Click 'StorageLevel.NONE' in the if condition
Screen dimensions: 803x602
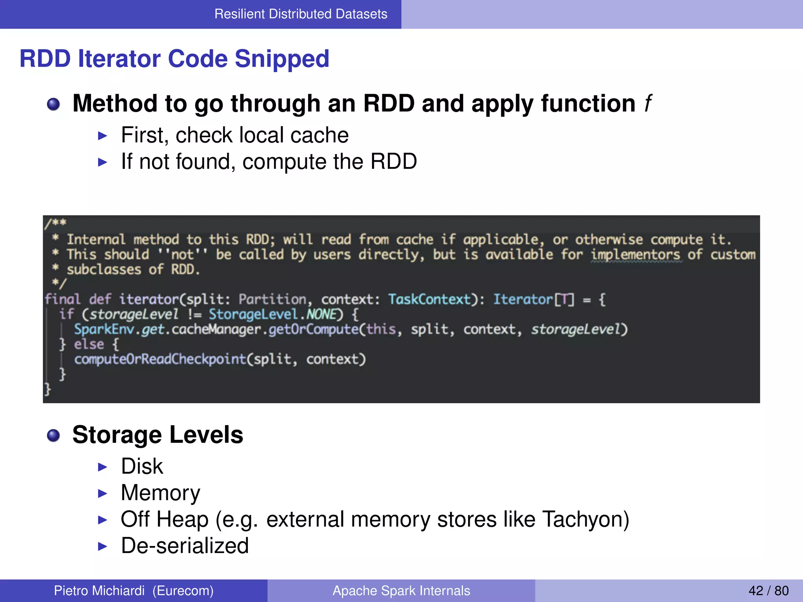click(273, 314)
